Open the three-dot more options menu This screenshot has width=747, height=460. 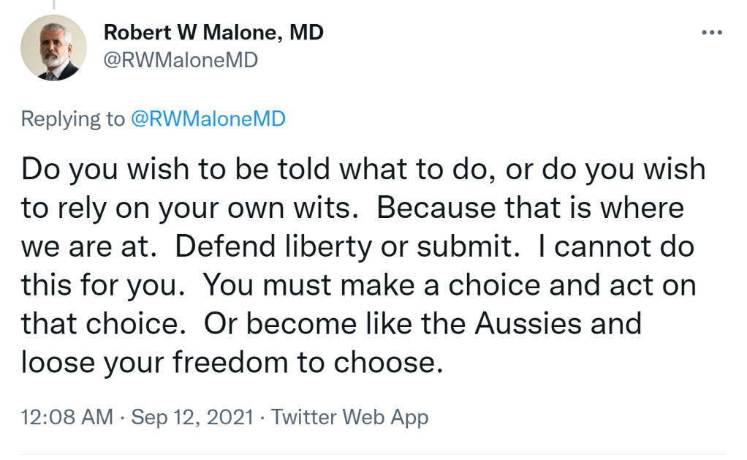pos(711,33)
